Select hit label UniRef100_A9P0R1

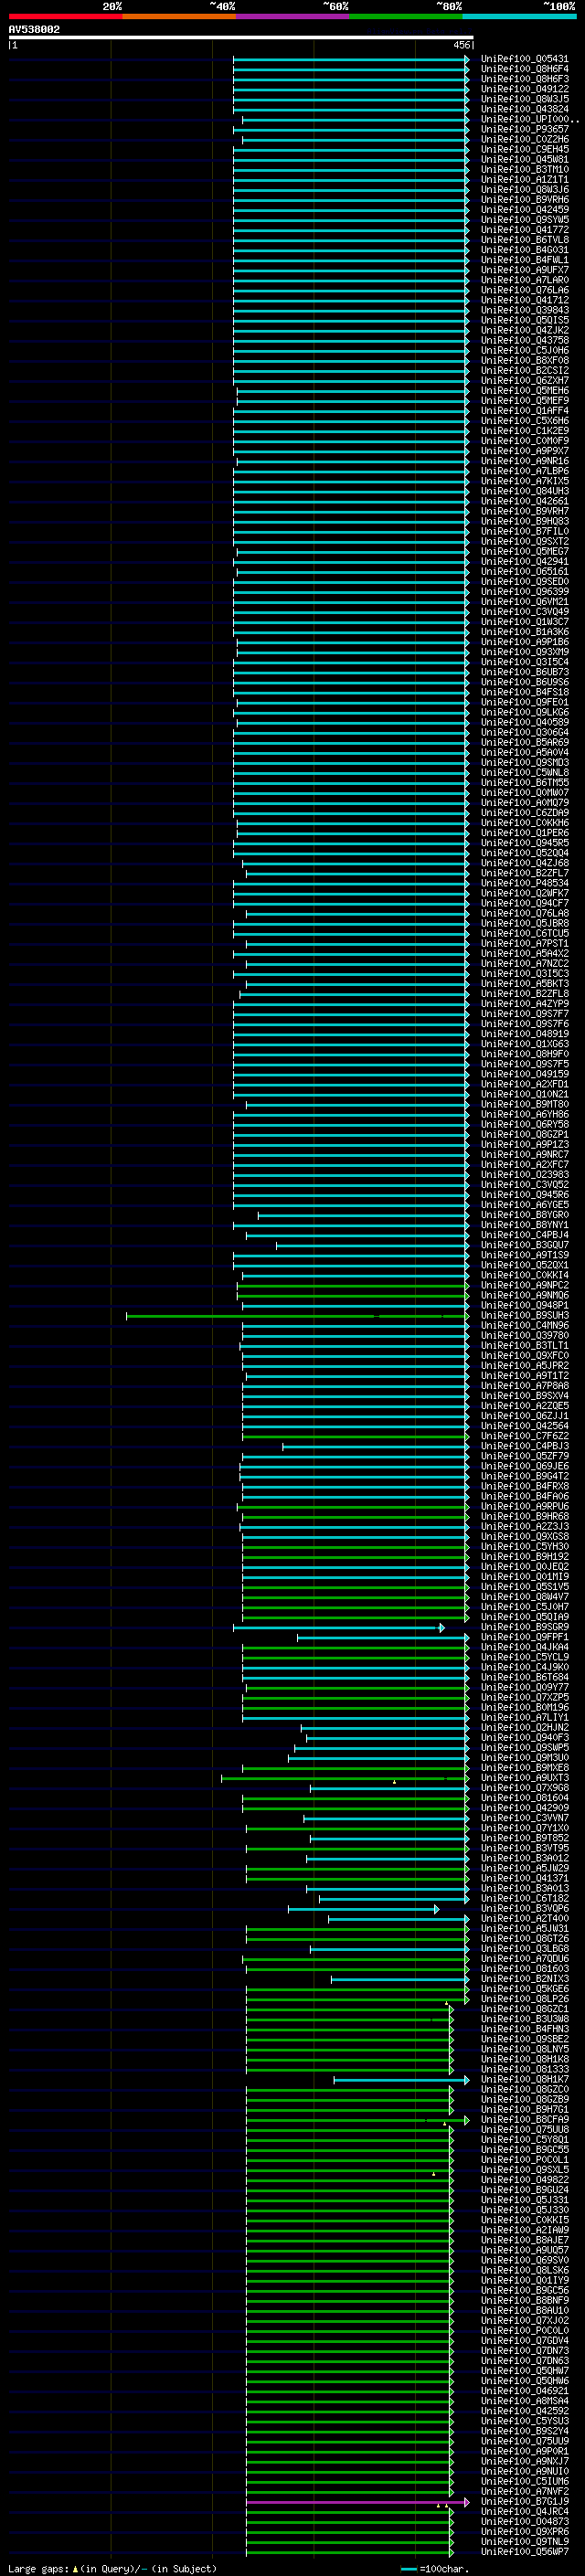[524, 2451]
